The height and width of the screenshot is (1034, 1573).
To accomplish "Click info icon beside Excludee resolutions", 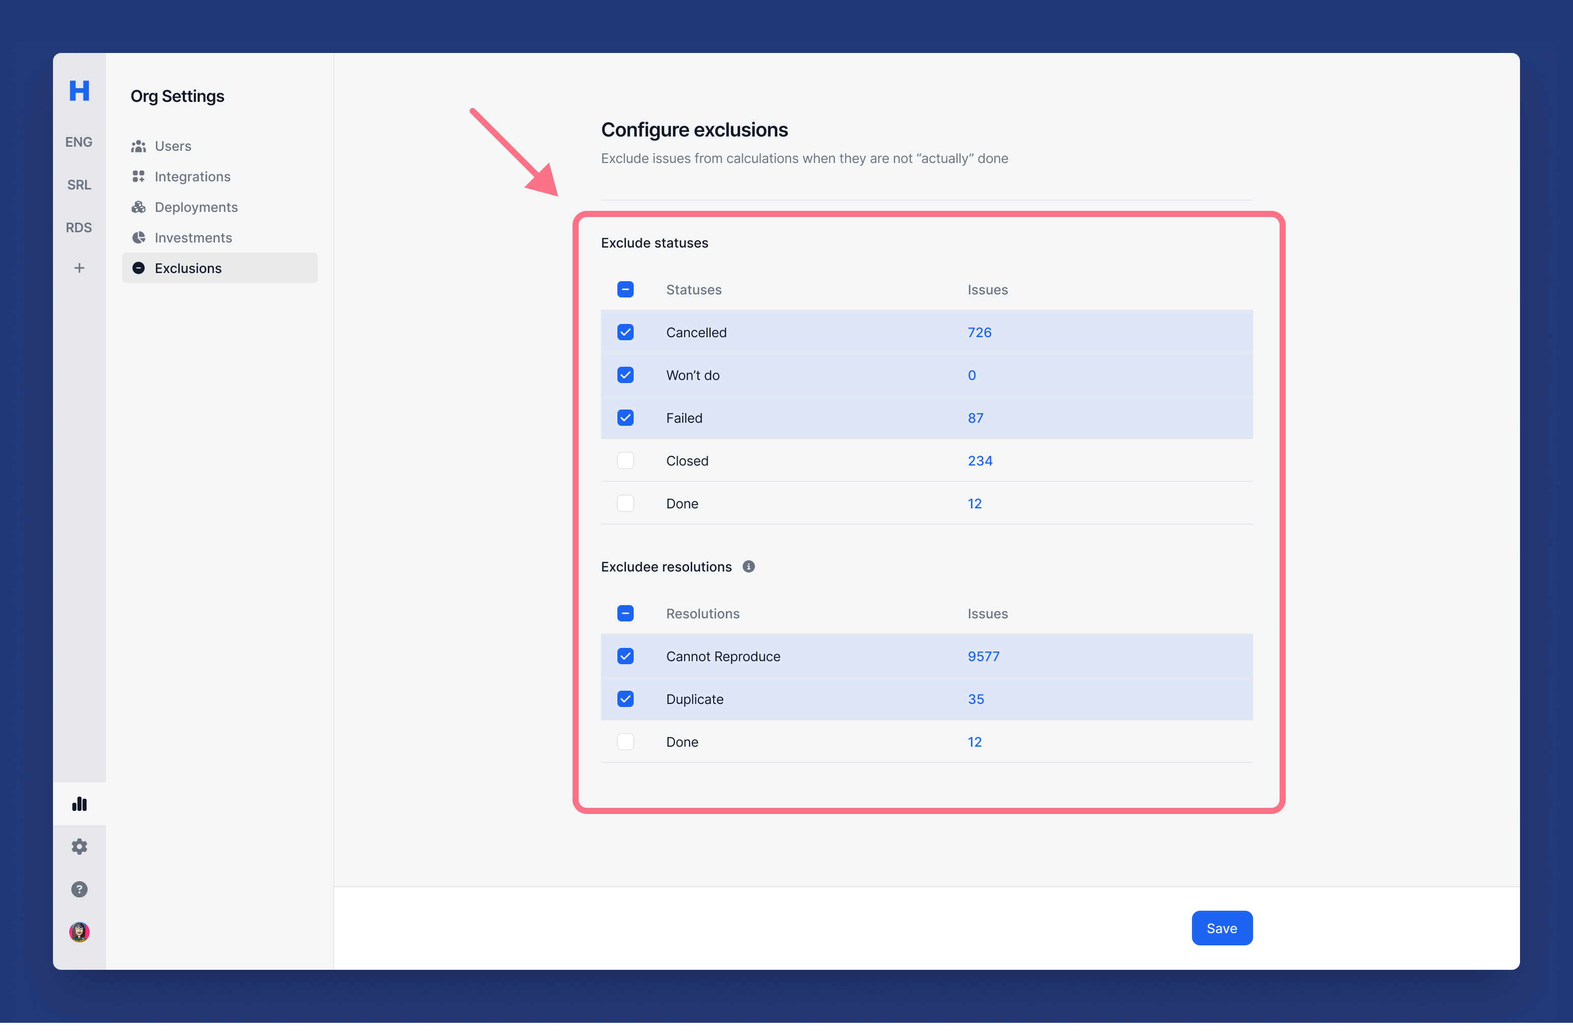I will pyautogui.click(x=748, y=567).
